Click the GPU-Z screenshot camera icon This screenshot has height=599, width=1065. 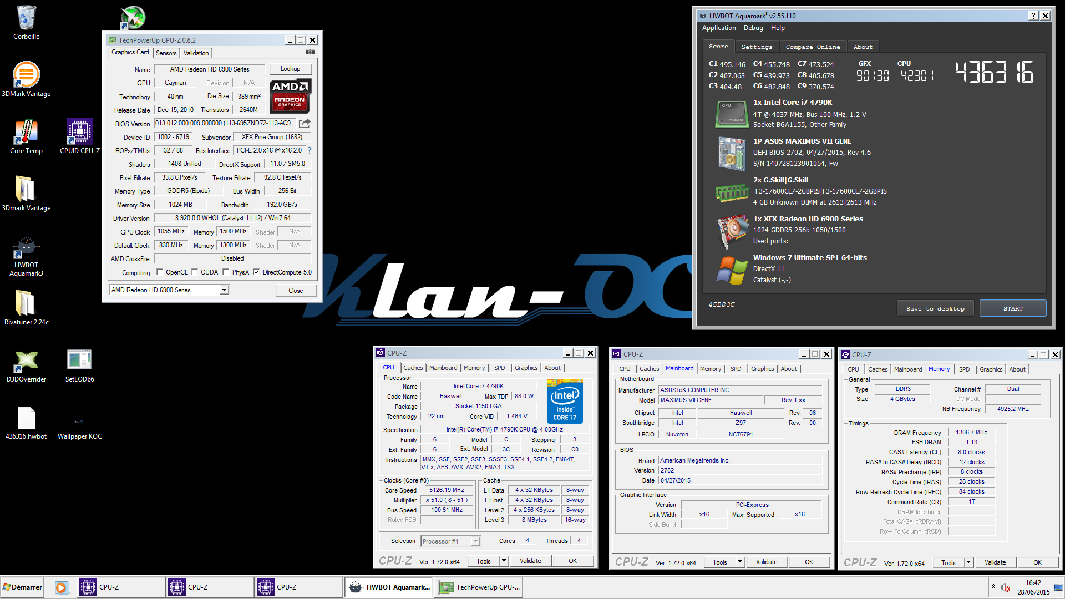tap(310, 52)
